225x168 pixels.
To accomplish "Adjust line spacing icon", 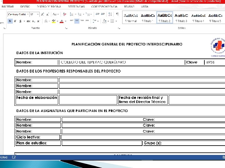I will pyautogui.click(x=94, y=21).
